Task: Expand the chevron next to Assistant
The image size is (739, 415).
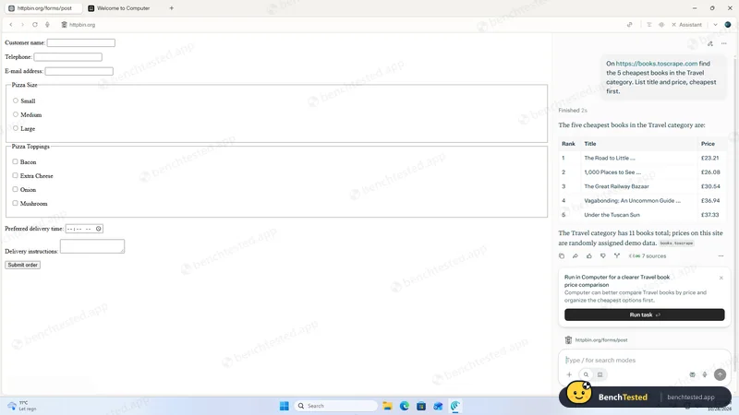Action: click(x=715, y=25)
